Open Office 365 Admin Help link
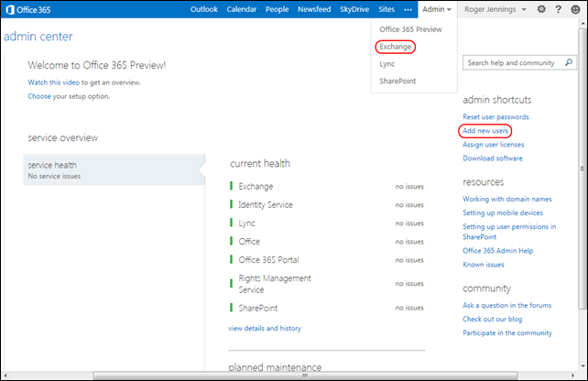588x381 pixels. (497, 251)
